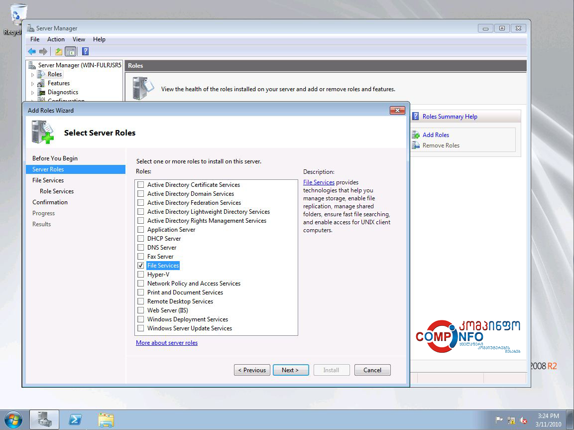Select Server Manager root tree node
This screenshot has height=430, width=574.
click(x=80, y=65)
